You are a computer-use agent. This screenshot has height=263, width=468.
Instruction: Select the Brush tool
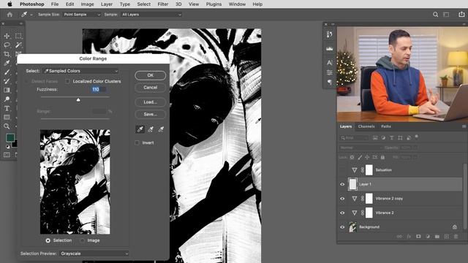(x=7, y=72)
